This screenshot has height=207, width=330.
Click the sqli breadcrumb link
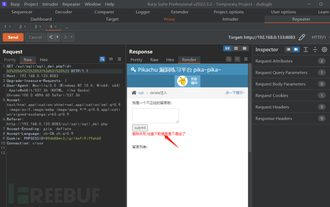pos(141,93)
